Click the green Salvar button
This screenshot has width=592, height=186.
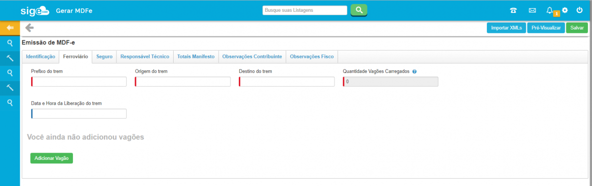click(577, 28)
